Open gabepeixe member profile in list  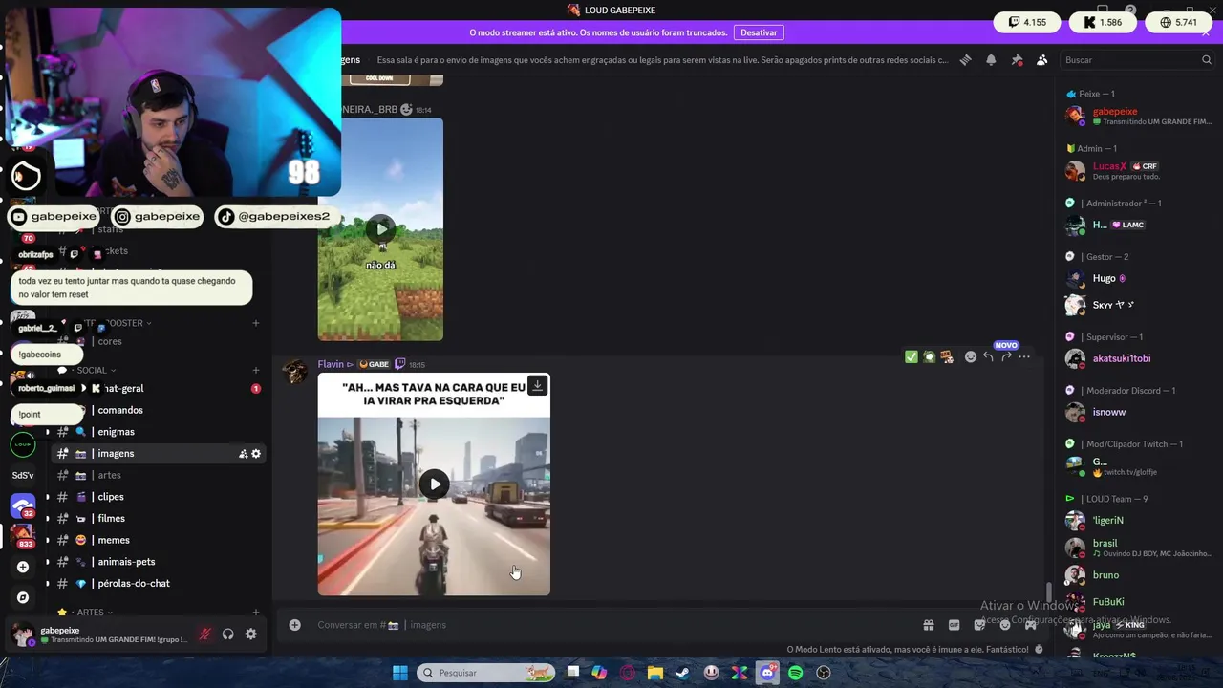pyautogui.click(x=1139, y=117)
